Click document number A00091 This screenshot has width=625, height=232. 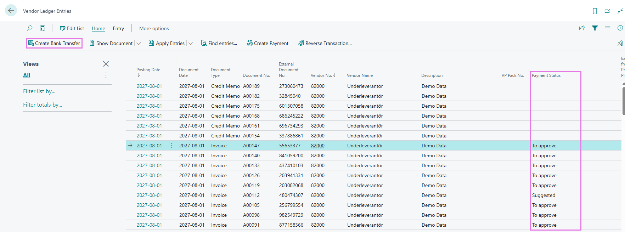251,225
